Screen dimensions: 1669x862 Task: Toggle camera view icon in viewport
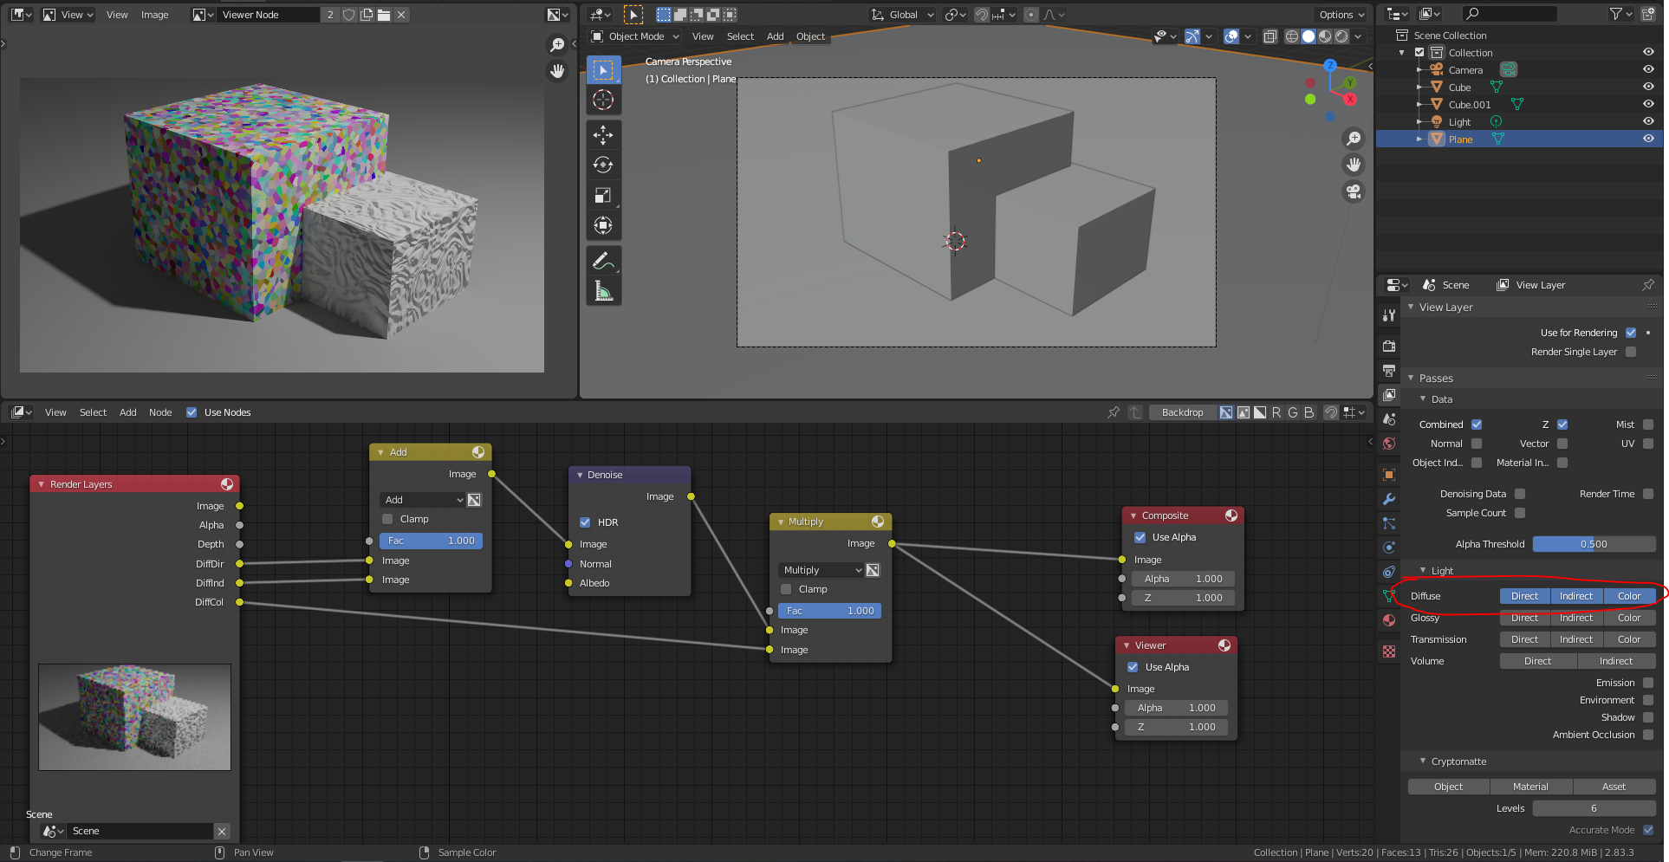tap(1354, 191)
